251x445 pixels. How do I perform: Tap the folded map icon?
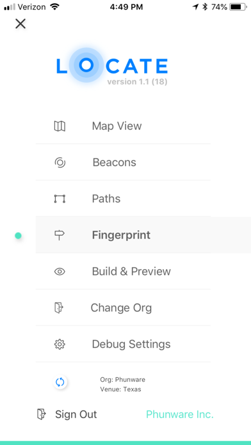click(60, 126)
